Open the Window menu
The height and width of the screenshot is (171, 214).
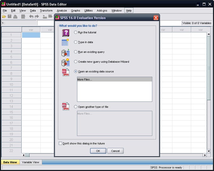coord(116,10)
